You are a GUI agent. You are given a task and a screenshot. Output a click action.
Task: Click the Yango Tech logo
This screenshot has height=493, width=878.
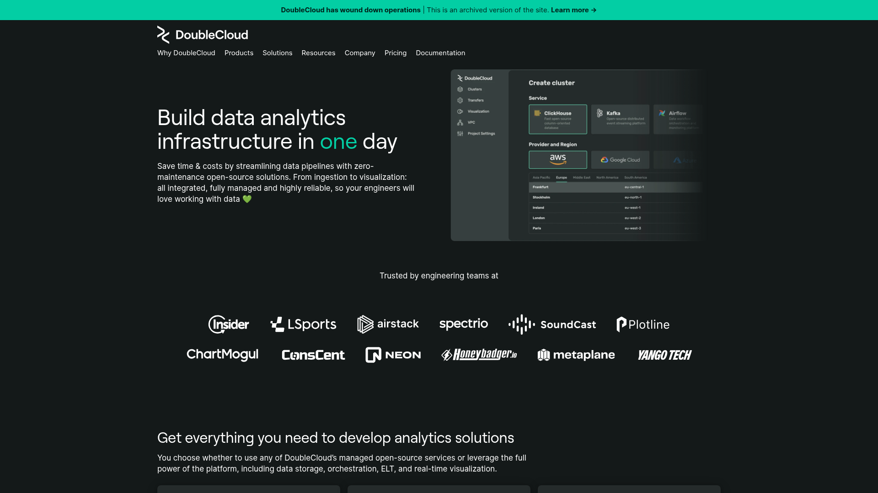coord(664,355)
